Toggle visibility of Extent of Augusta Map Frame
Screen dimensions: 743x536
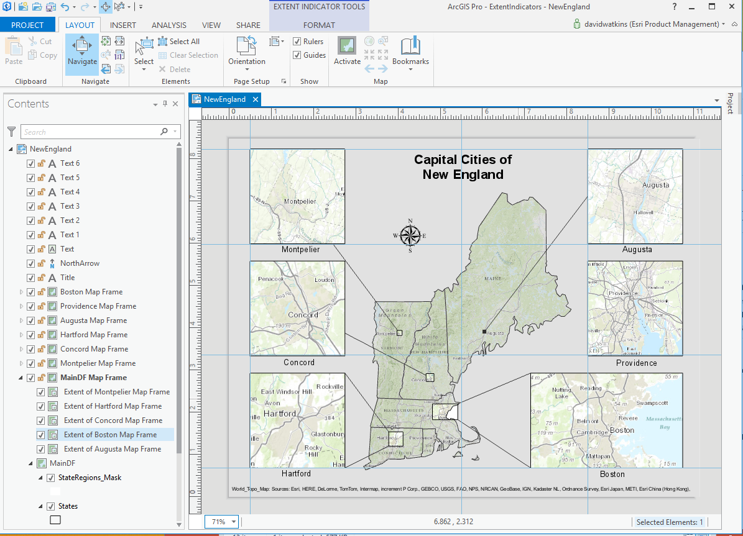(41, 449)
